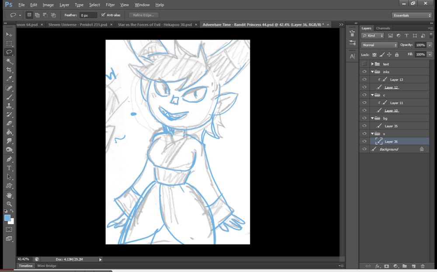Select the Custom Shape tool
437x272 pixels.
pos(9,186)
